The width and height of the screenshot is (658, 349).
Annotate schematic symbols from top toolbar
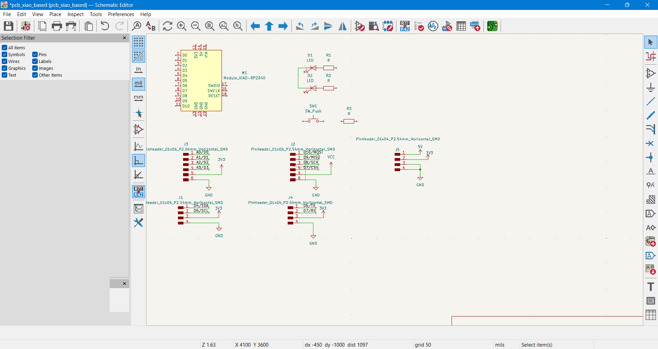pos(405,26)
